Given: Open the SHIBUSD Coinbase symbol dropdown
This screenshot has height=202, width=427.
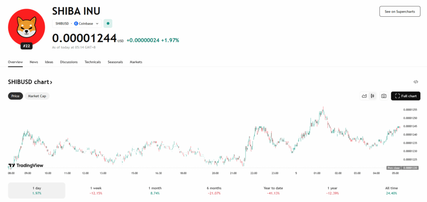Looking at the screenshot, I should [x=77, y=23].
